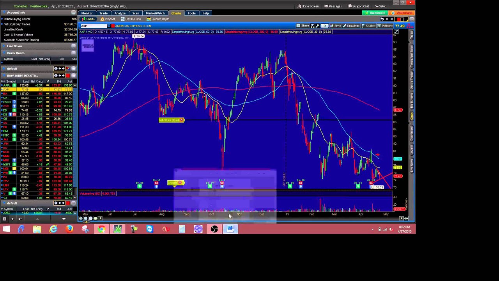Click the zoom out magnifier below the chart
Image resolution: width=499 pixels, height=281 pixels.
pos(91,219)
